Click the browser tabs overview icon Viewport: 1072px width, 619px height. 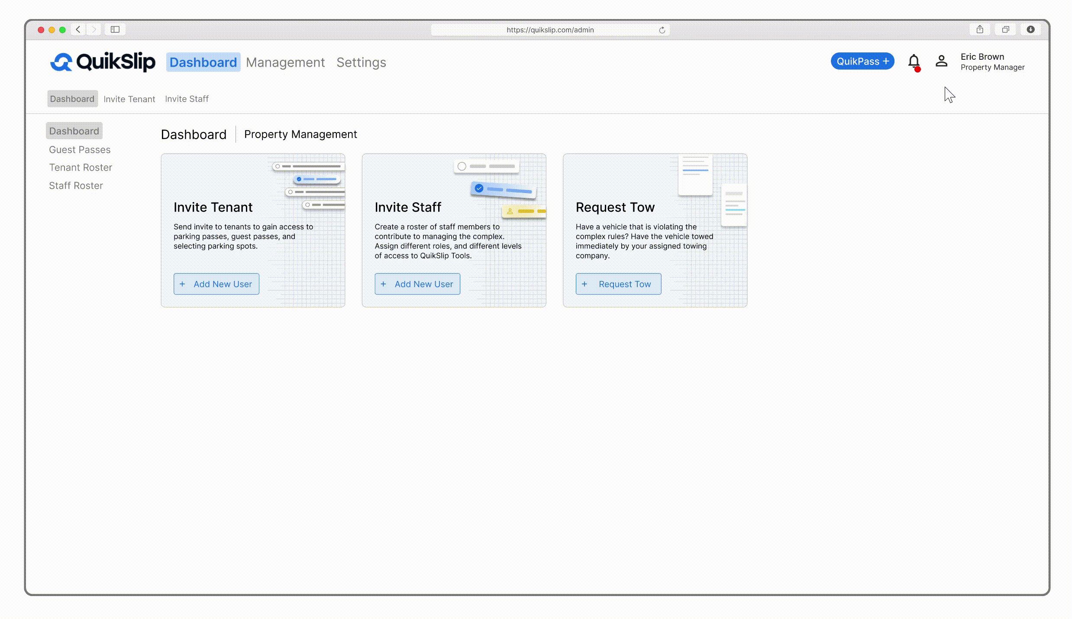click(1005, 29)
